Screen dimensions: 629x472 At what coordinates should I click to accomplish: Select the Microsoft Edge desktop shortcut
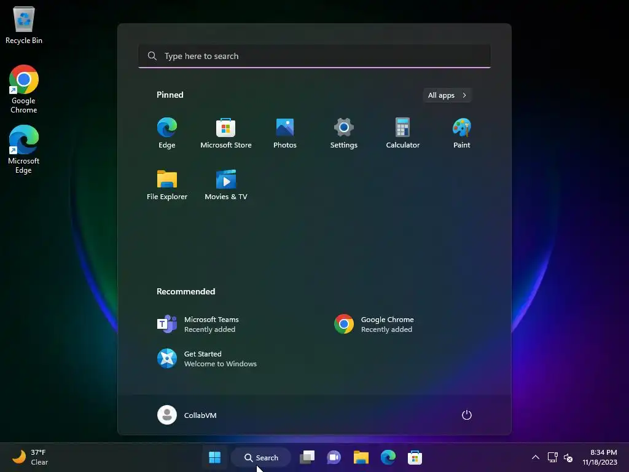tap(24, 149)
